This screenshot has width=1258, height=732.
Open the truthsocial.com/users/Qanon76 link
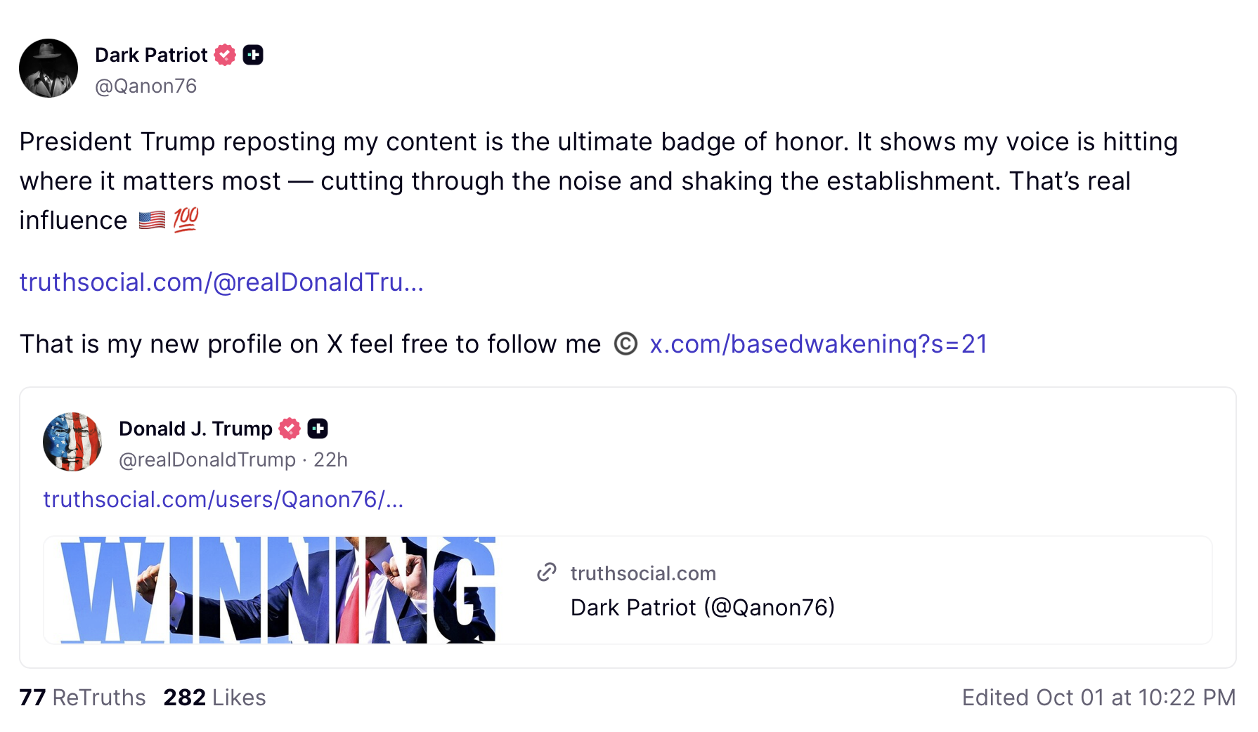[x=223, y=499]
